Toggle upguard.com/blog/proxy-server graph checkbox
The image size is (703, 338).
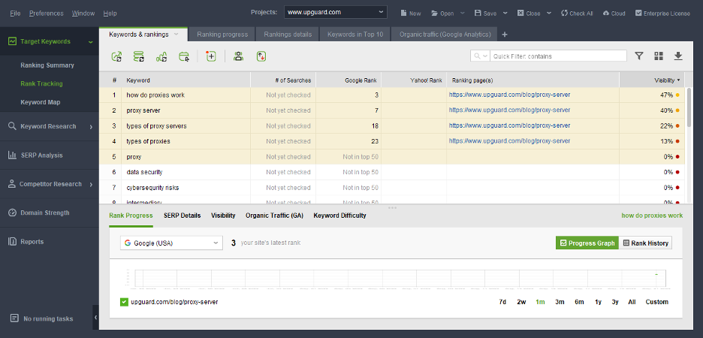(125, 302)
